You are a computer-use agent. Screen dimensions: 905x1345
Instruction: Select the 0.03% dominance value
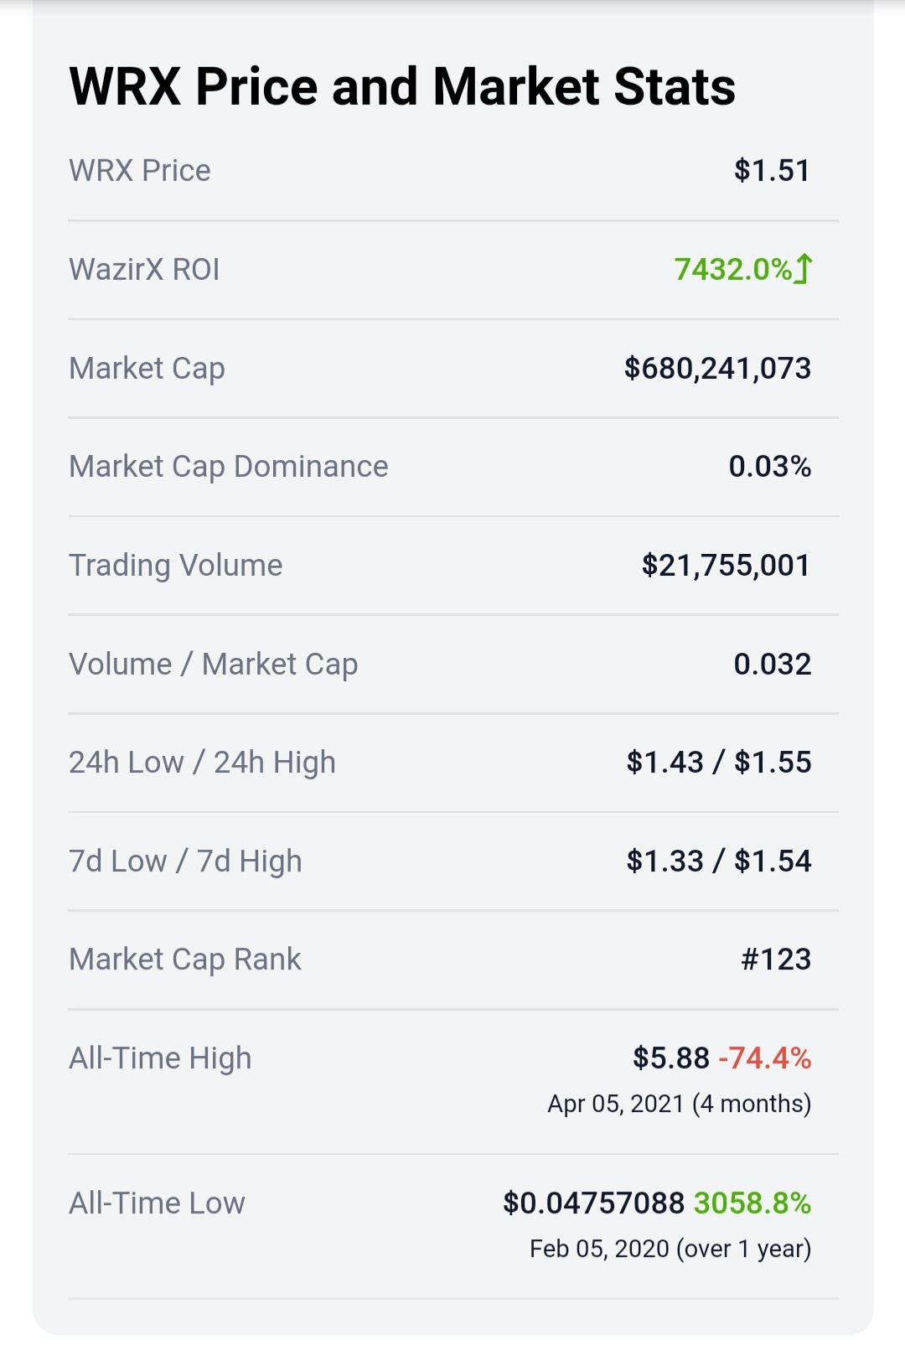pyautogui.click(x=769, y=467)
